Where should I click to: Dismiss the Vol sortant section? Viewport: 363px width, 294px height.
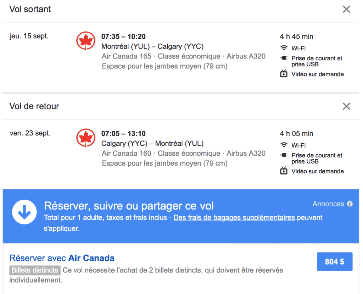point(346,9)
